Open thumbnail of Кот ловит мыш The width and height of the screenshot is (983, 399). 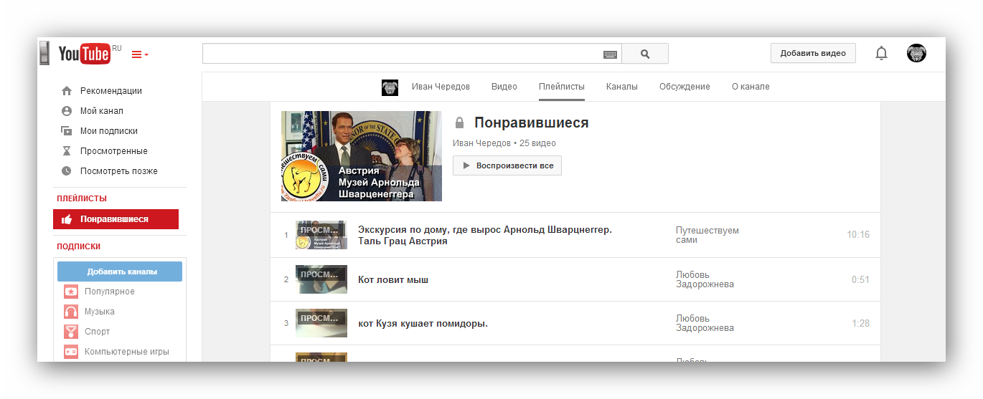point(321,279)
